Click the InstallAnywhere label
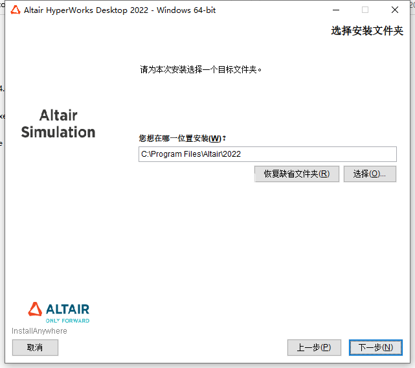Screen dimensions: 415x368 [39, 331]
